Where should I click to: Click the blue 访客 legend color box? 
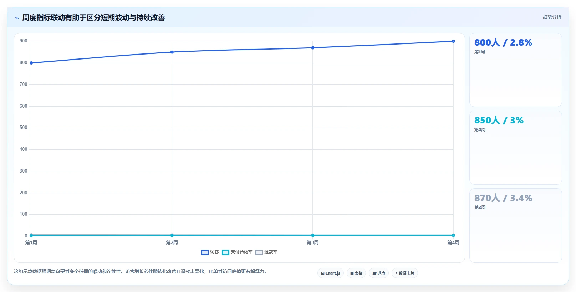(x=205, y=252)
